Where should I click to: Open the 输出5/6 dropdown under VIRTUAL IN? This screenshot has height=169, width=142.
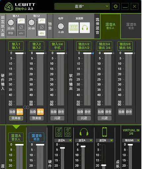pos(131,140)
